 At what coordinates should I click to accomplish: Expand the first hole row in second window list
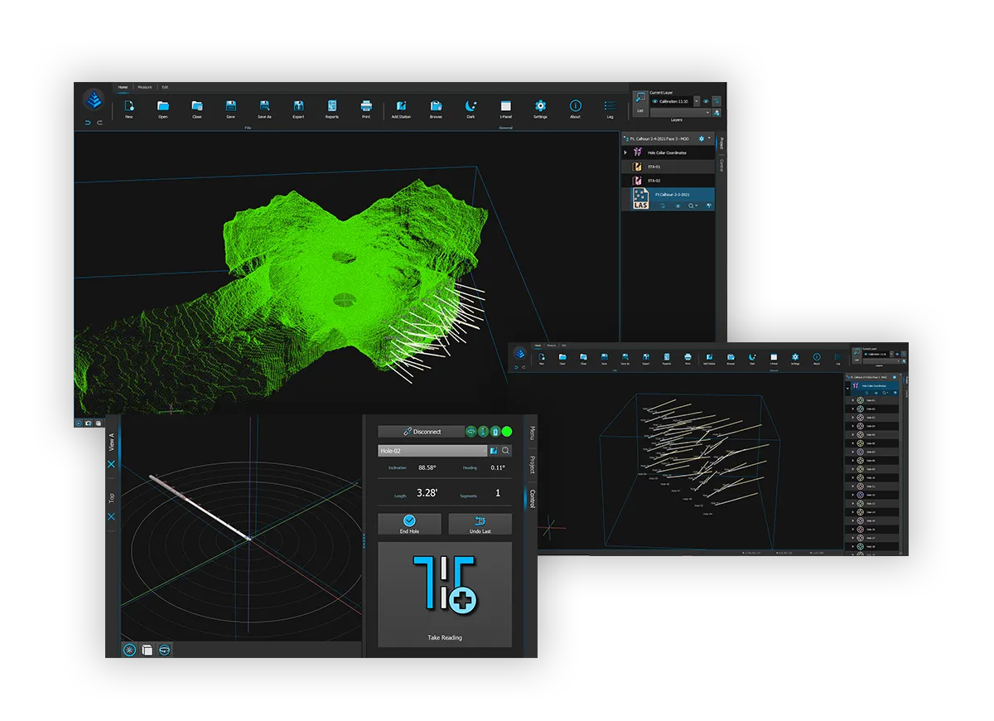pyautogui.click(x=853, y=400)
